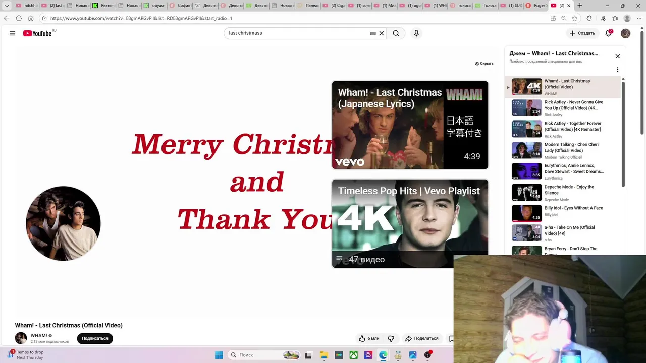Click the Windows taskbar search box
Screen dimensions: 646x363
[264, 355]
